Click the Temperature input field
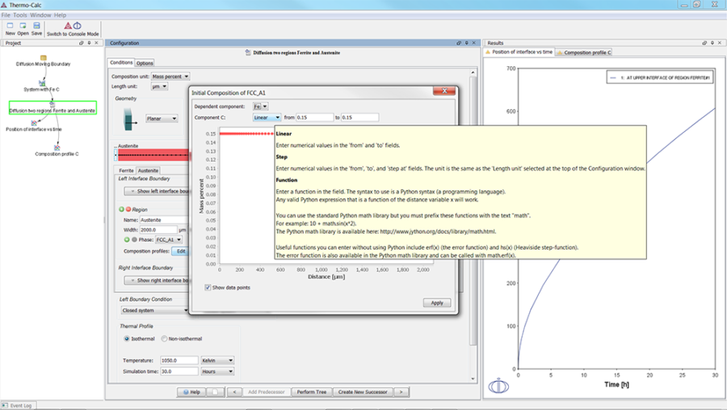Image resolution: width=727 pixels, height=410 pixels. pos(179,361)
